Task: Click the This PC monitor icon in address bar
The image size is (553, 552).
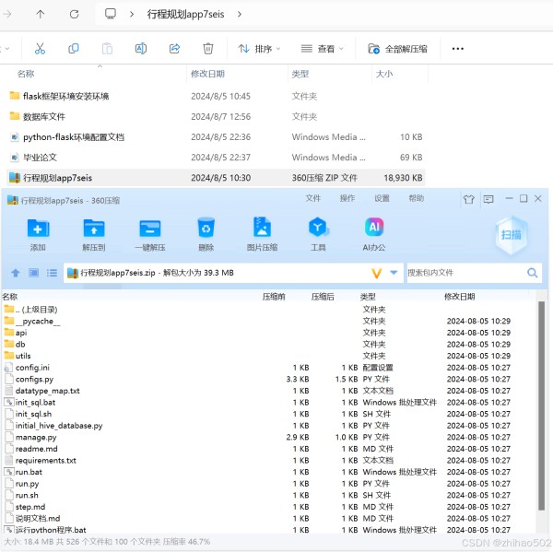Action: 111,14
